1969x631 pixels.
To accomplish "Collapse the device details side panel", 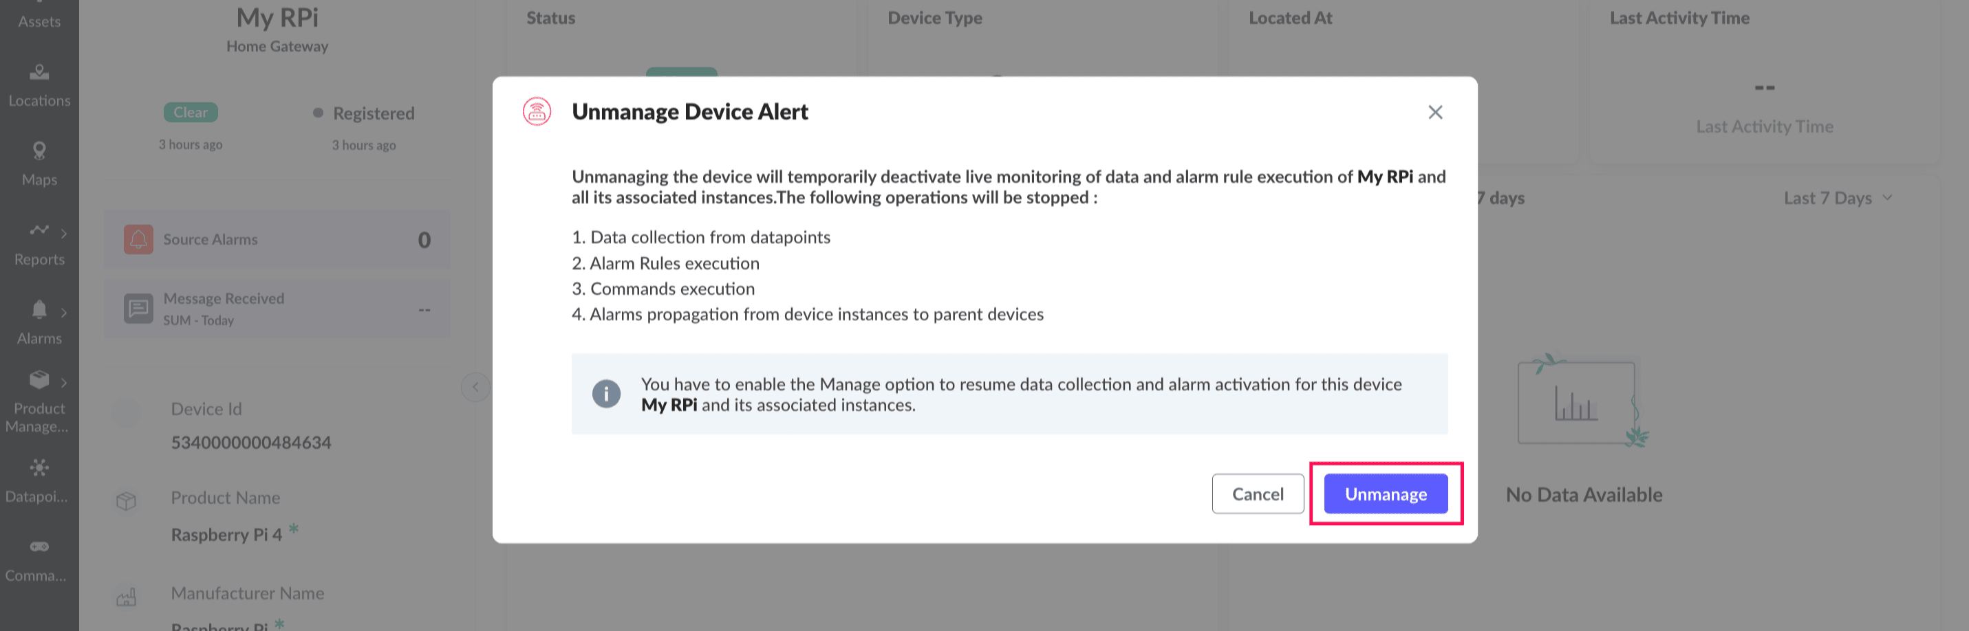I will (475, 386).
